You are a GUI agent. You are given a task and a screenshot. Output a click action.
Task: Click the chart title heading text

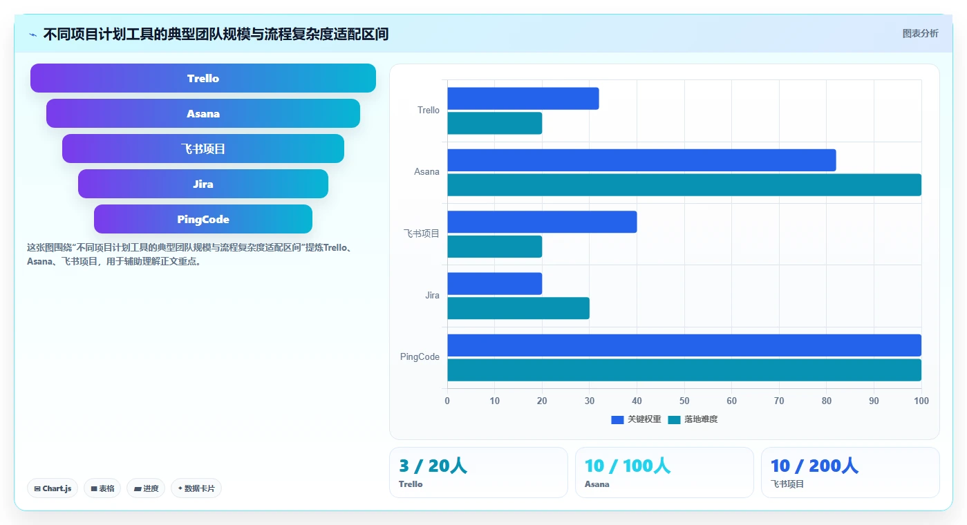(x=216, y=35)
